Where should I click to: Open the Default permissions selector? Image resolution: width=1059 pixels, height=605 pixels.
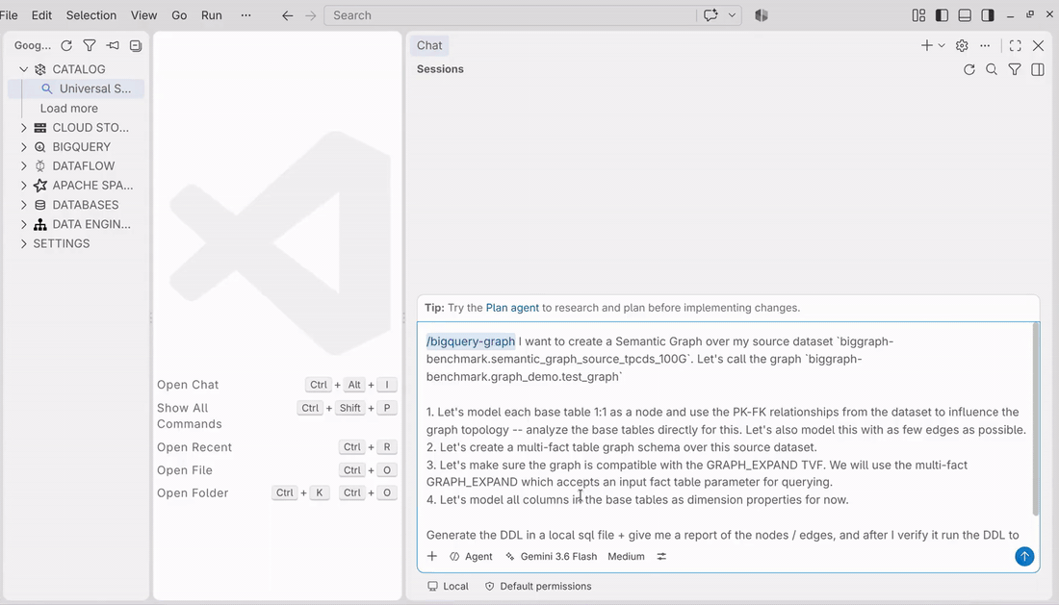[x=538, y=586]
